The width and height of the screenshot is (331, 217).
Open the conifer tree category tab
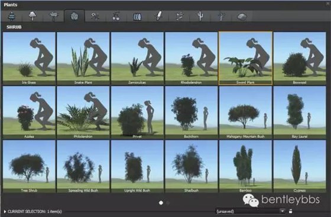click(11, 16)
